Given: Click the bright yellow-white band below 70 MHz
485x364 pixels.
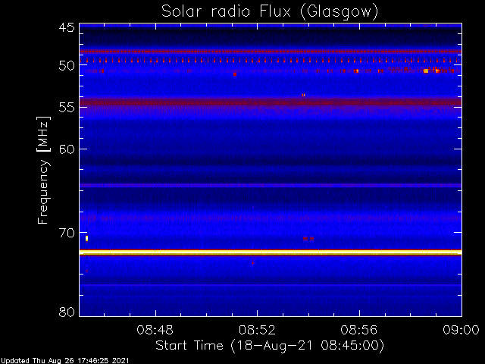Looking at the screenshot, I should pos(271,253).
